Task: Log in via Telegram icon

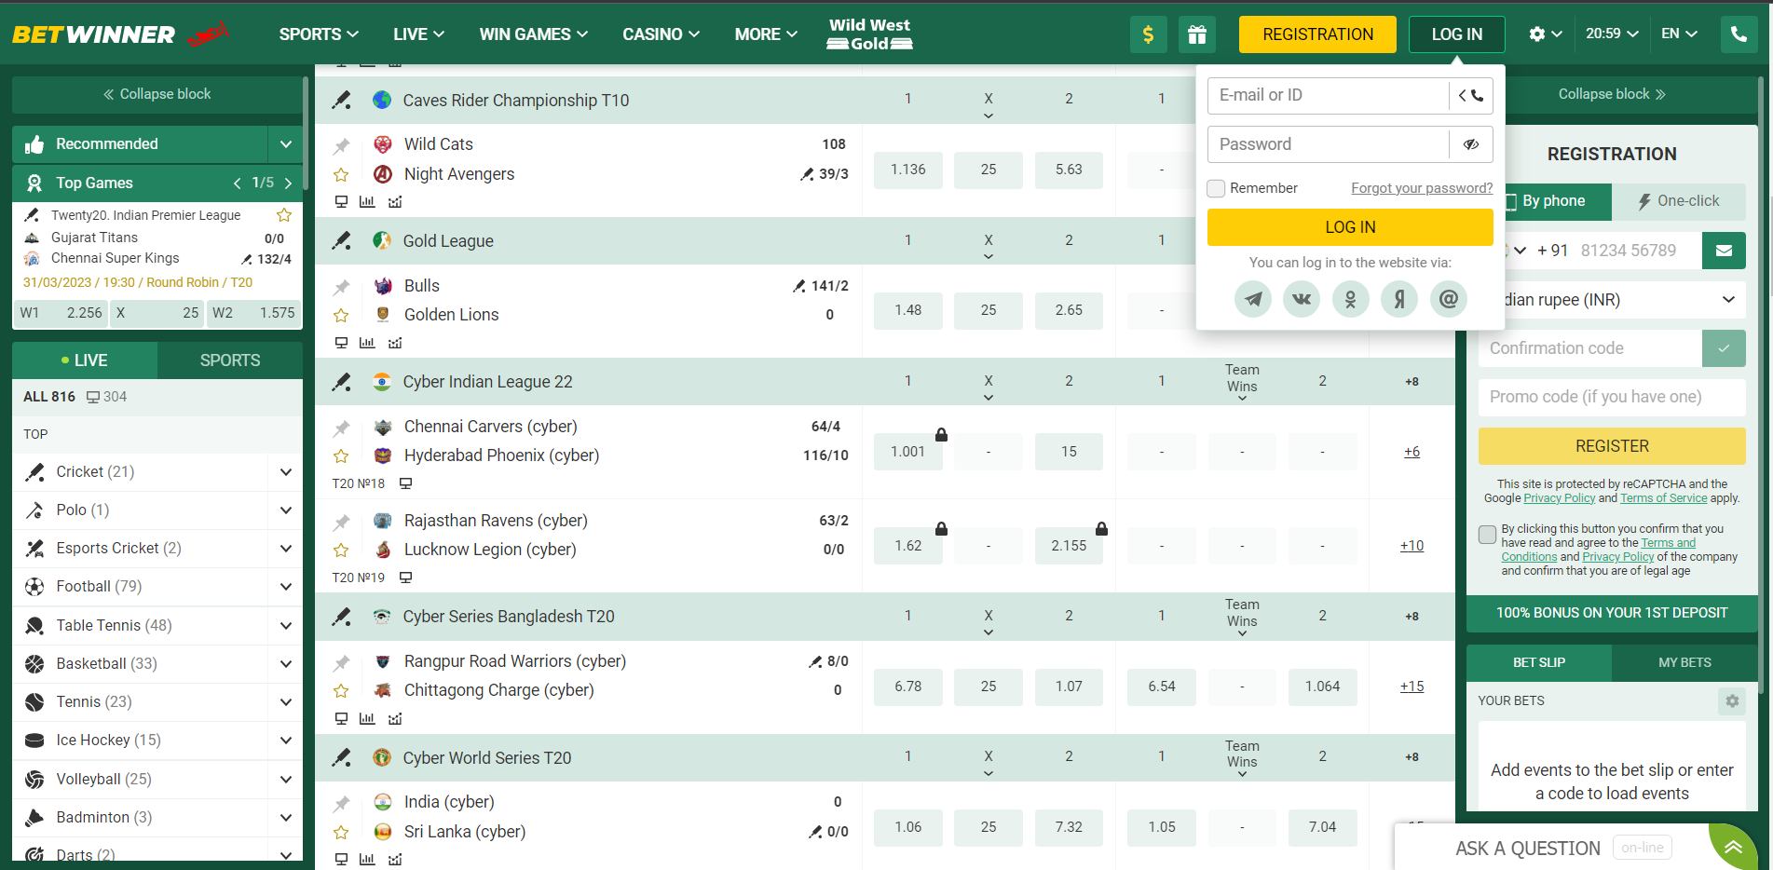Action: [x=1253, y=299]
